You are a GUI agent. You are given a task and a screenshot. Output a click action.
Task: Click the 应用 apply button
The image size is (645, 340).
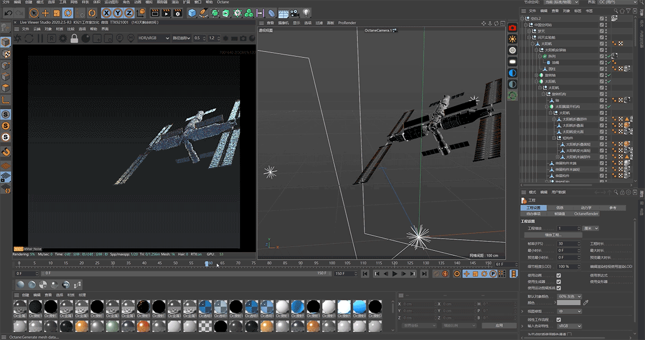(x=499, y=326)
